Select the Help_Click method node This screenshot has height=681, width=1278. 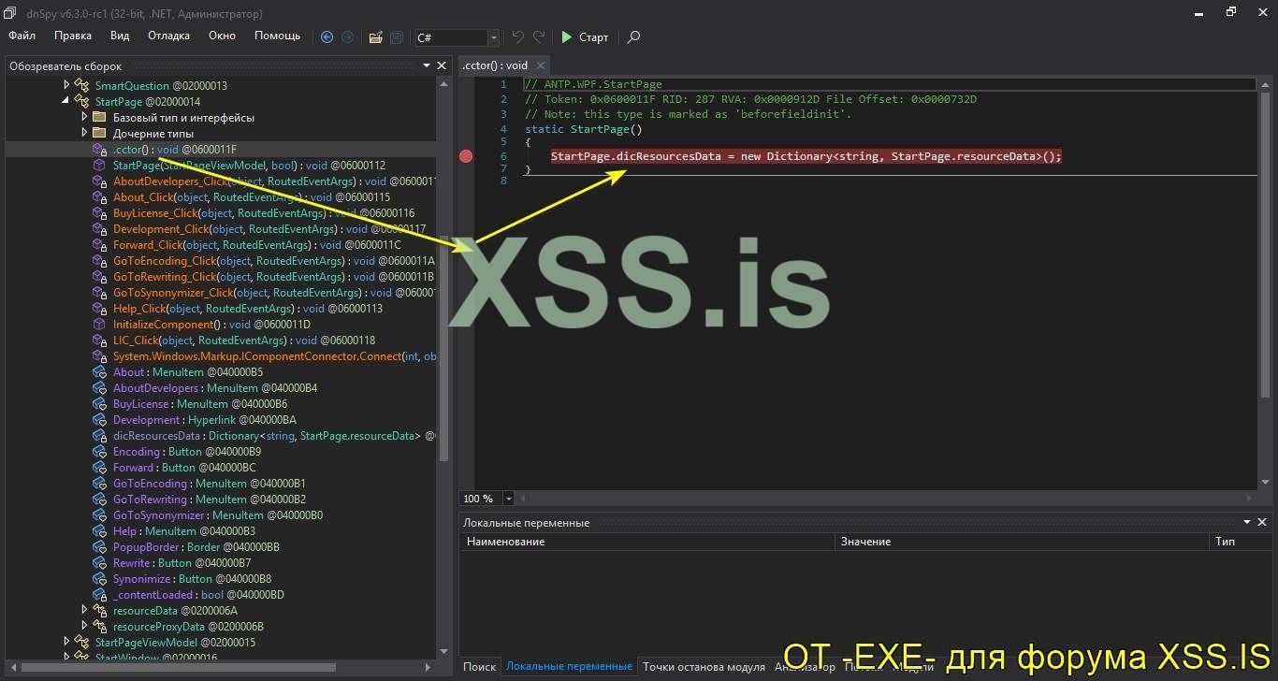[248, 309]
